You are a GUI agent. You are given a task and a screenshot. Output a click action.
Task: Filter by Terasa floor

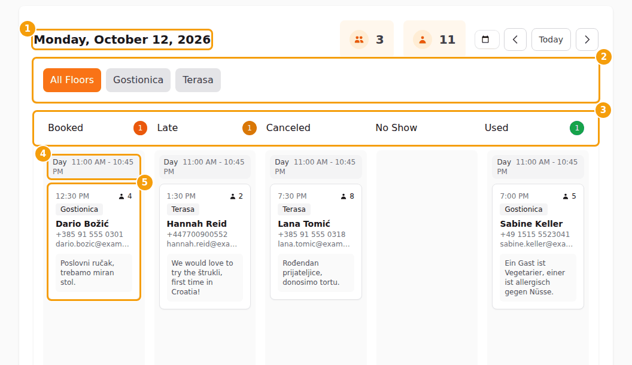[198, 80]
